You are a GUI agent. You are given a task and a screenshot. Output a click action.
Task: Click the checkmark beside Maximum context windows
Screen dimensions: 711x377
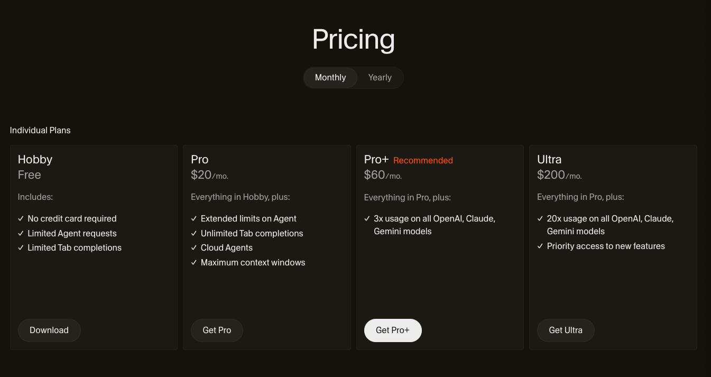pos(194,262)
